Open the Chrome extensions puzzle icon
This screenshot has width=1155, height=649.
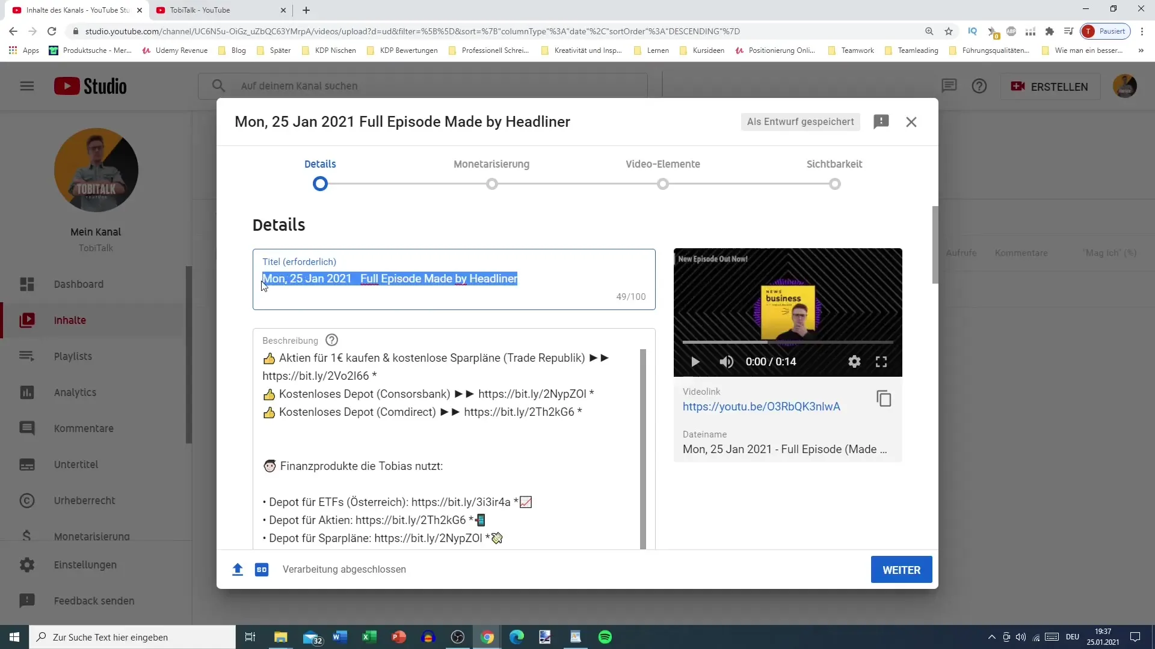1050,31
